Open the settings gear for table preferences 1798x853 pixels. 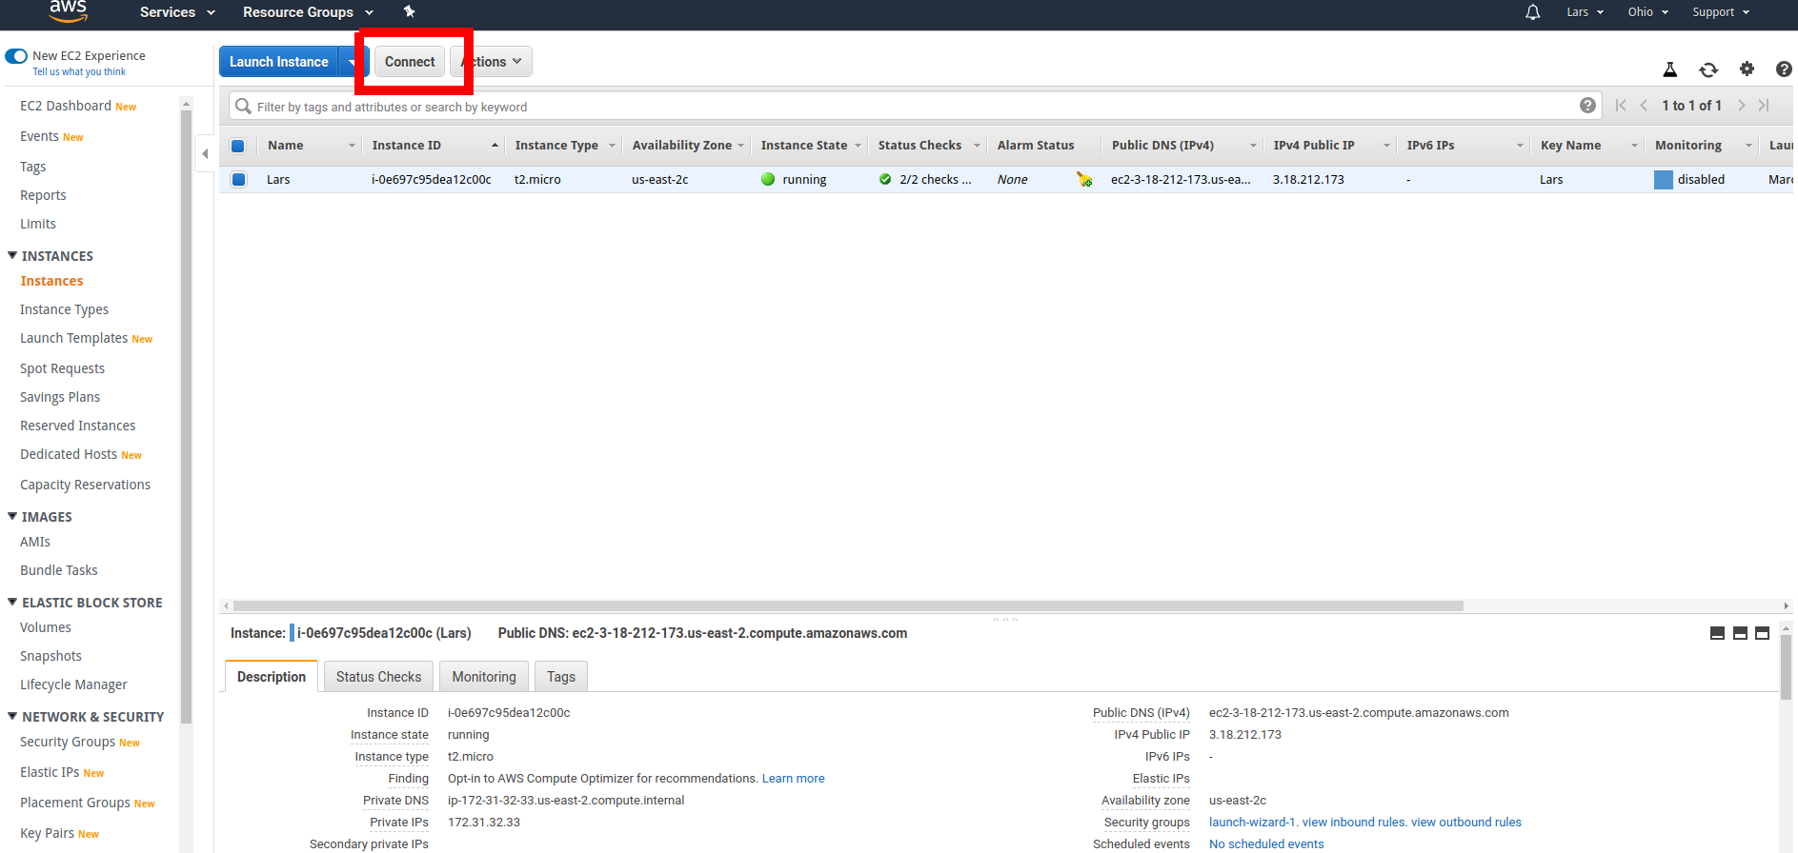pyautogui.click(x=1747, y=69)
